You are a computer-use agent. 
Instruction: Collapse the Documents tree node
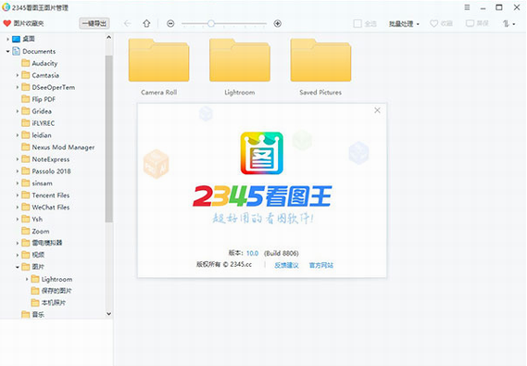(x=7, y=51)
